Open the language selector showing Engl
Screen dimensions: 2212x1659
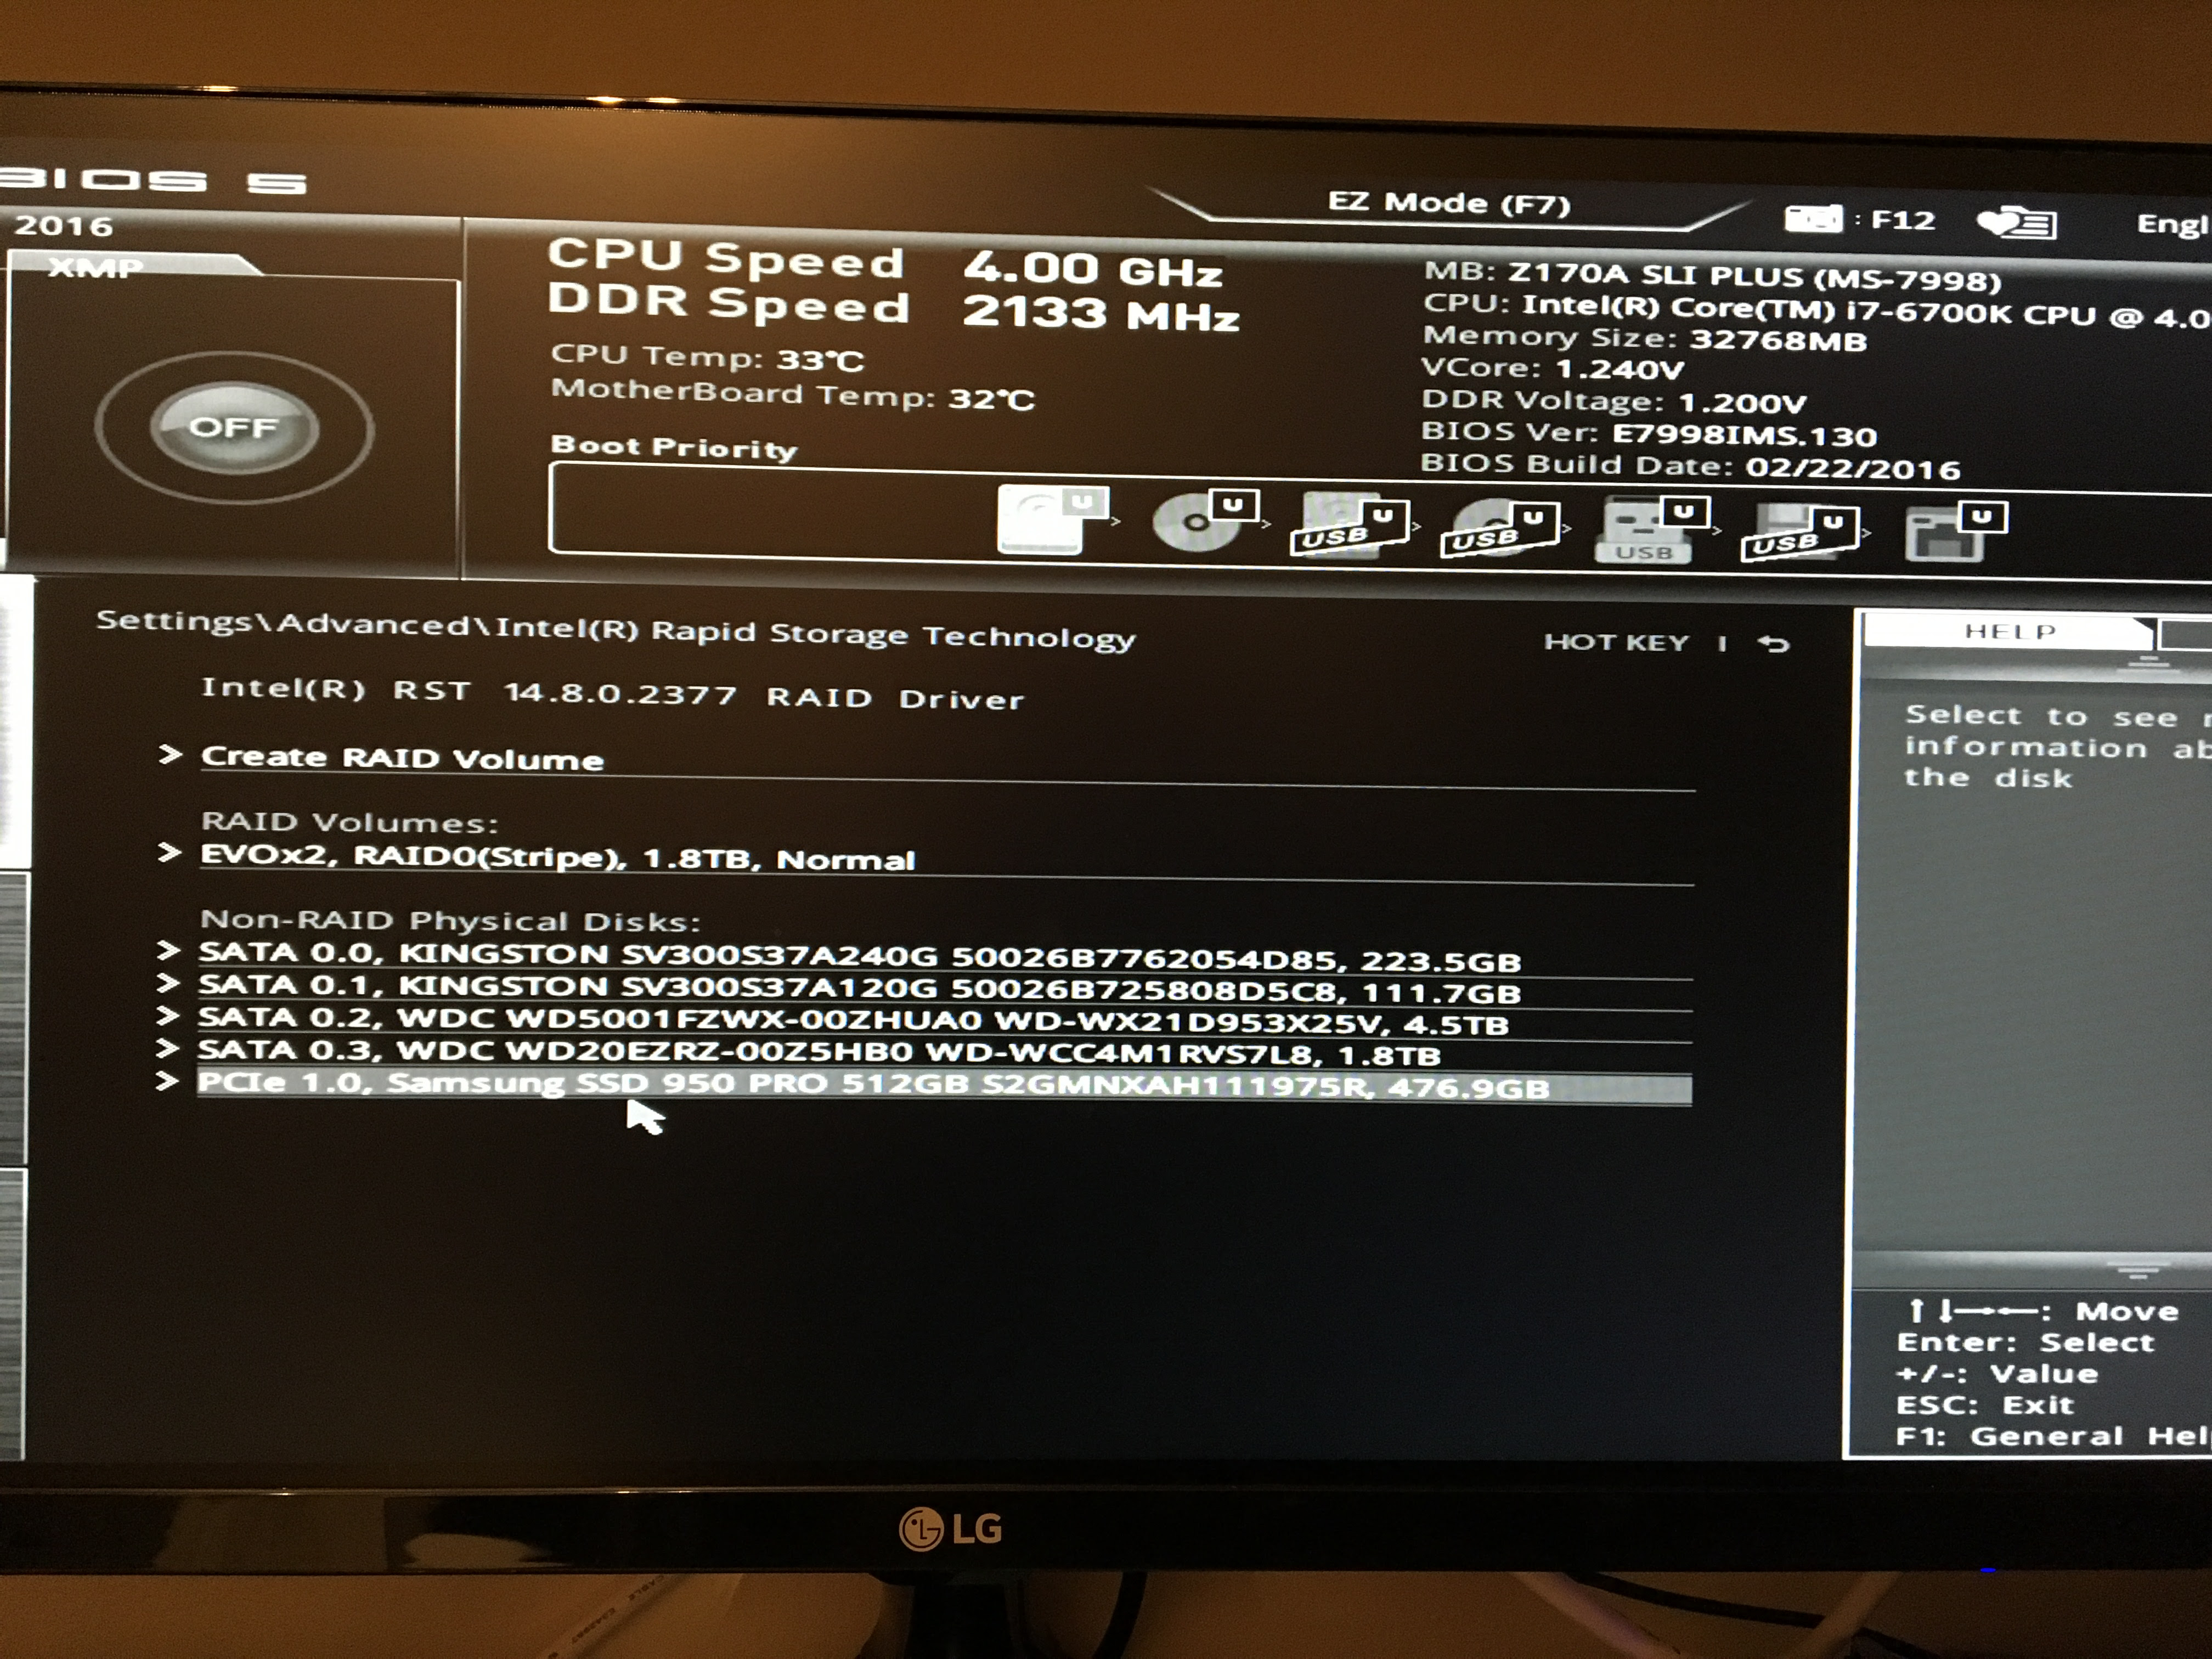point(2173,224)
